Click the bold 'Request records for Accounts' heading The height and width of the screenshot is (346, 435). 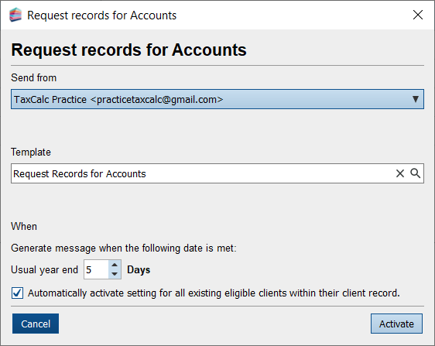pyautogui.click(x=128, y=50)
